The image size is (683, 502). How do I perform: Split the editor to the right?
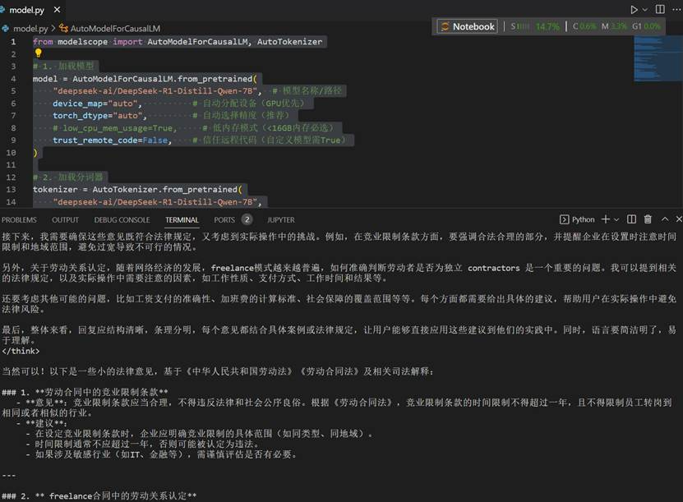click(x=660, y=10)
